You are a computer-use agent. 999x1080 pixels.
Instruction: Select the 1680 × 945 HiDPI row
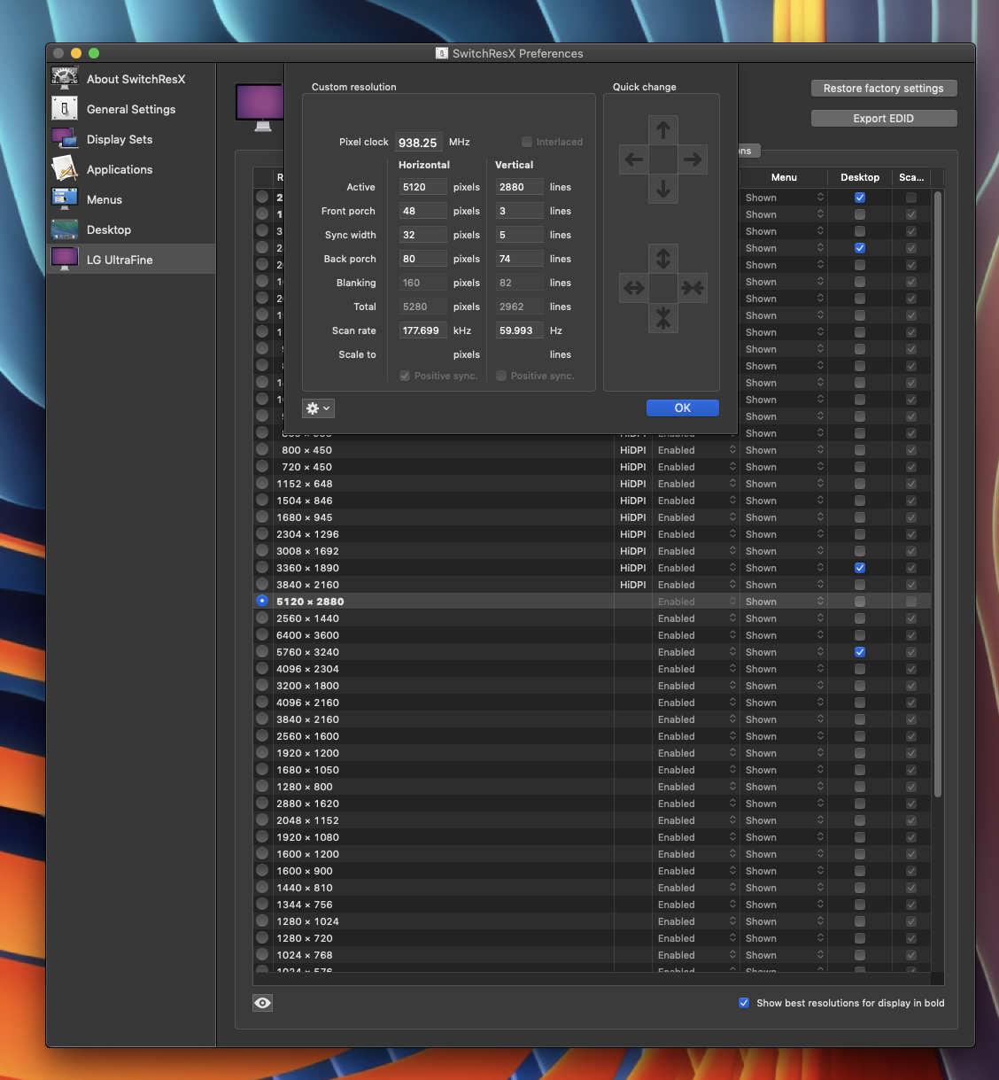(x=592, y=517)
